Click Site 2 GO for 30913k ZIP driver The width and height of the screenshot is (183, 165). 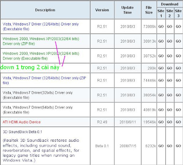pyautogui.click(x=169, y=41)
